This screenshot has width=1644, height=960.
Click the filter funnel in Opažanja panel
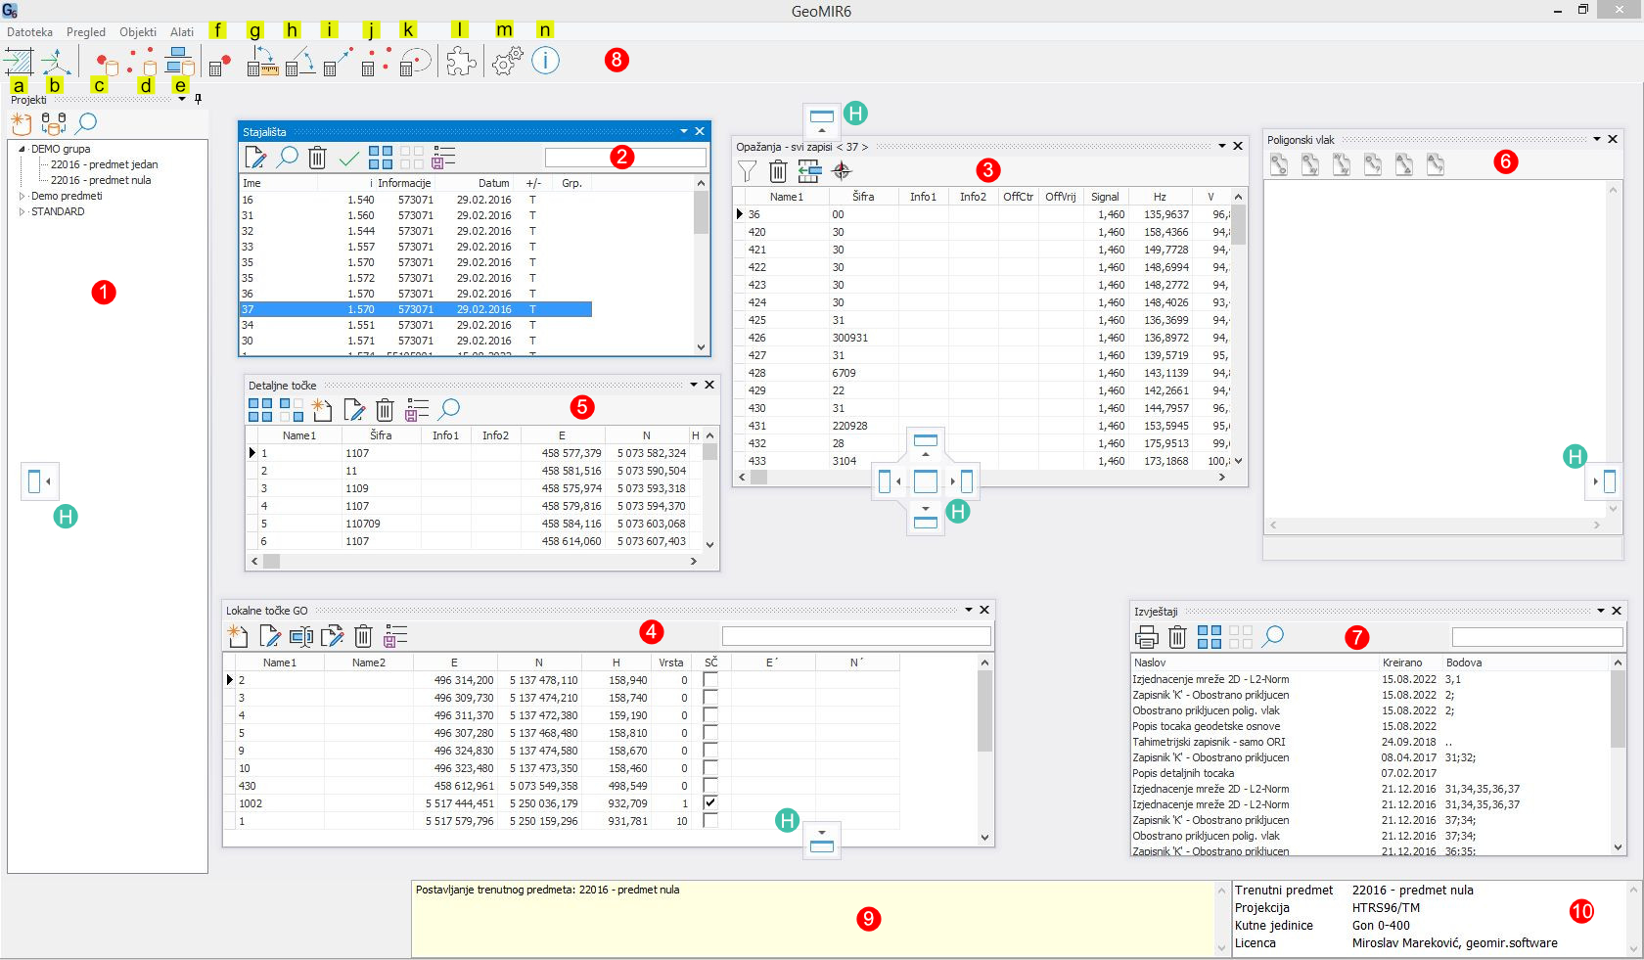(x=747, y=172)
